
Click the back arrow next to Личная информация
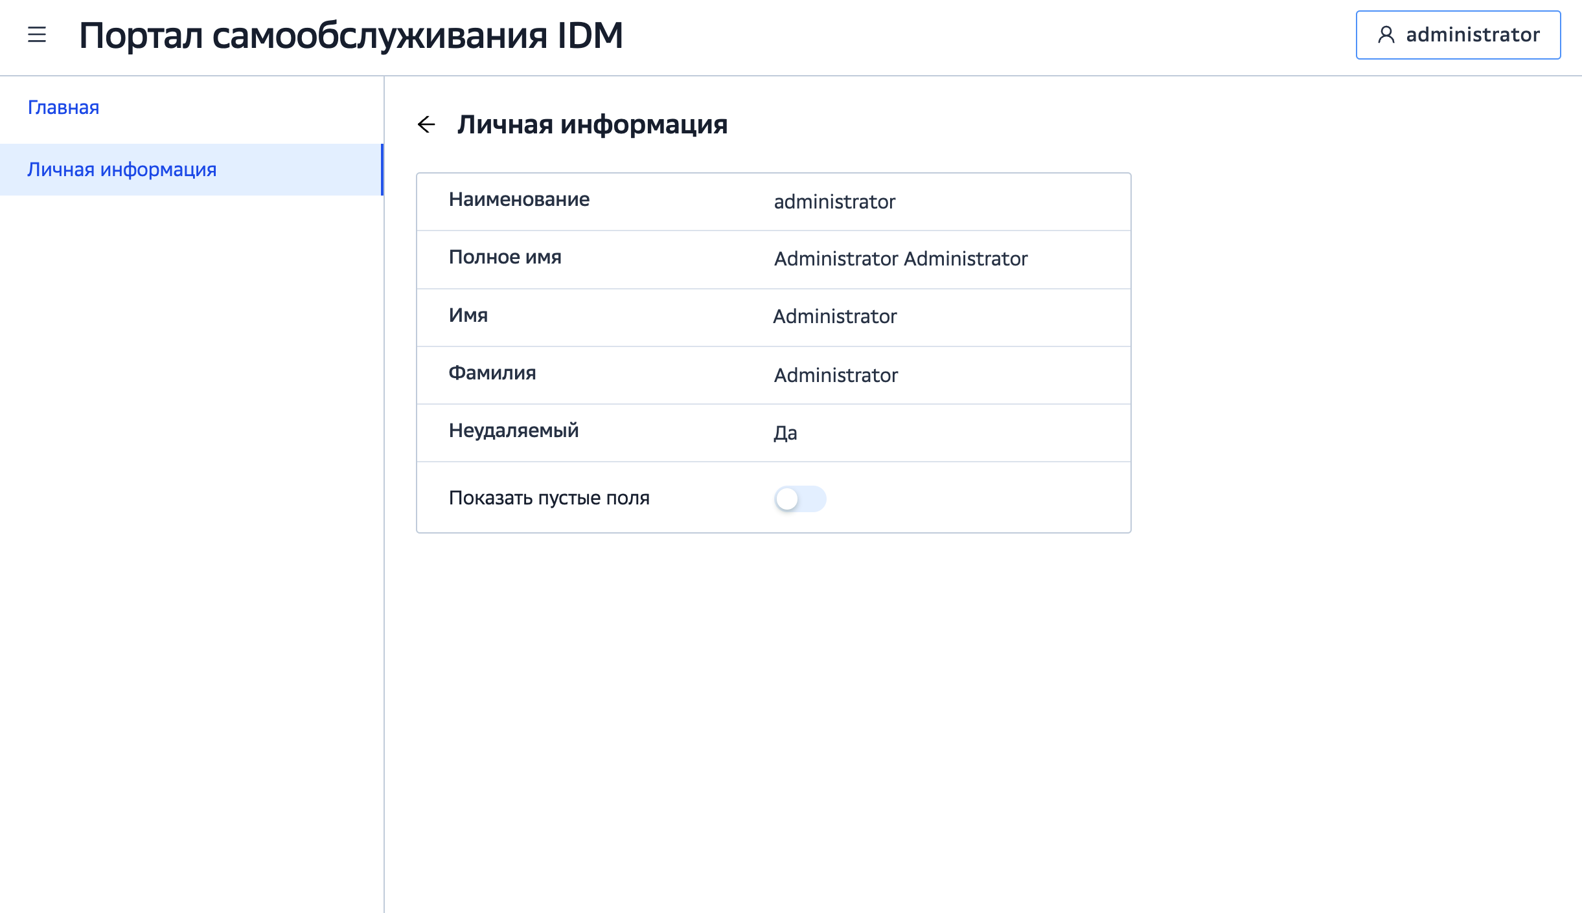(x=427, y=124)
